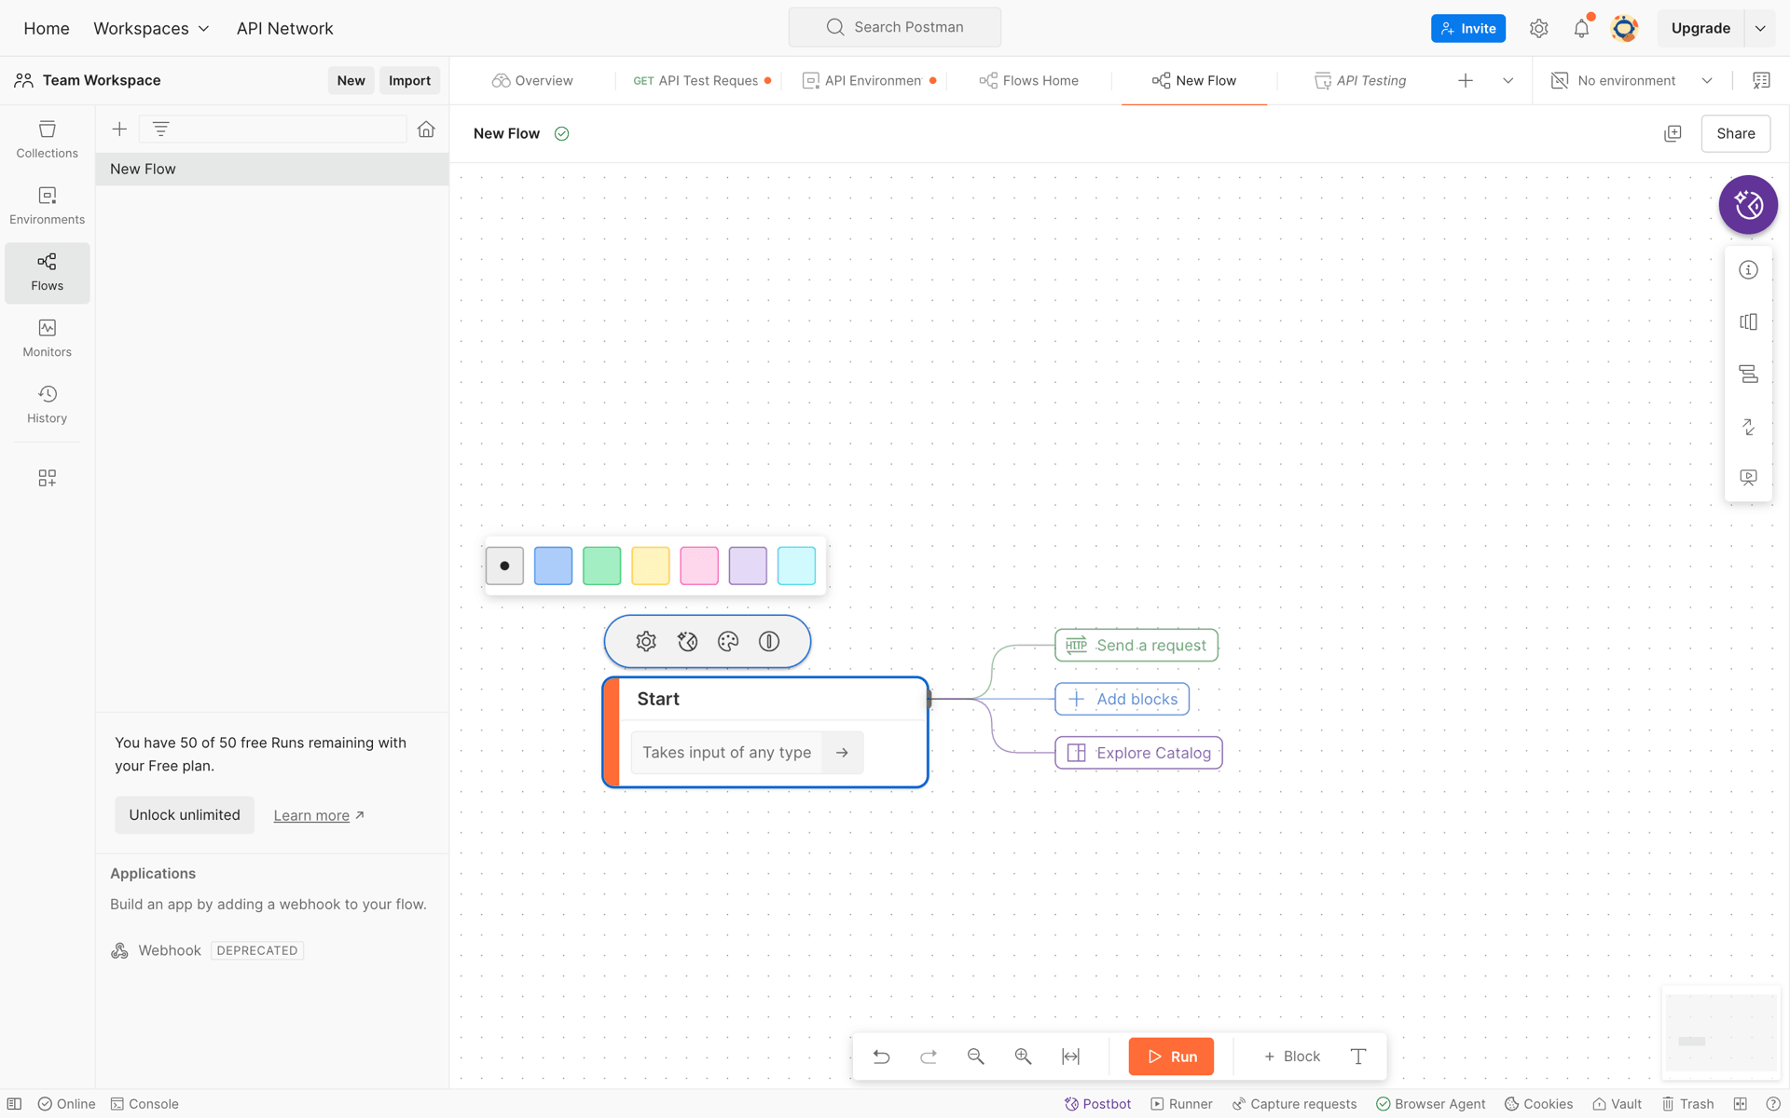Open the Monitors sidebar panel
Screen dimensions: 1790x1118
click(47, 338)
